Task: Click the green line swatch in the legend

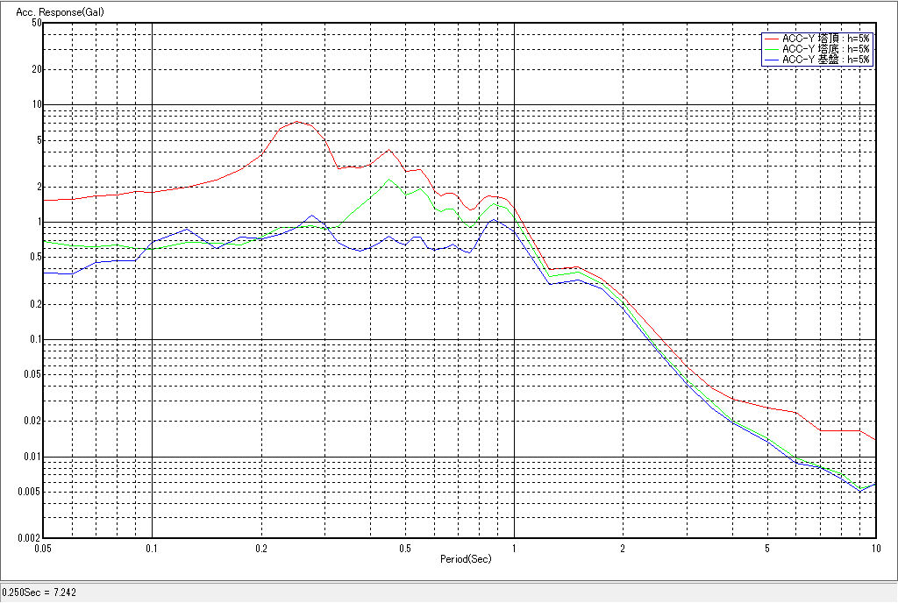Action: tap(772, 49)
